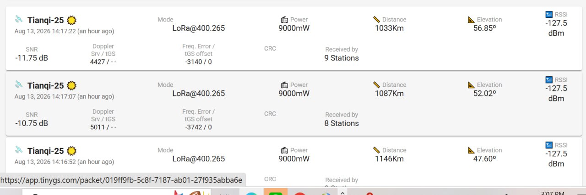Open Tianqi-25 packet from 14:16:52

[294, 162]
